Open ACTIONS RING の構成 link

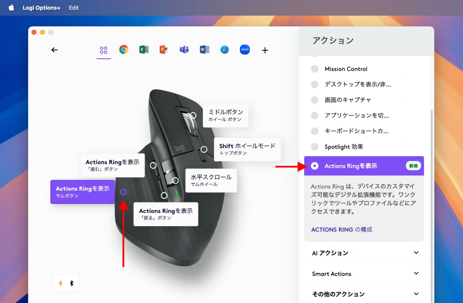pyautogui.click(x=341, y=230)
